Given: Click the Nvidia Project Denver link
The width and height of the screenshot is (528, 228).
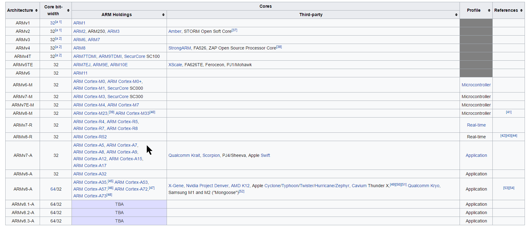Looking at the screenshot, I should [x=207, y=186].
